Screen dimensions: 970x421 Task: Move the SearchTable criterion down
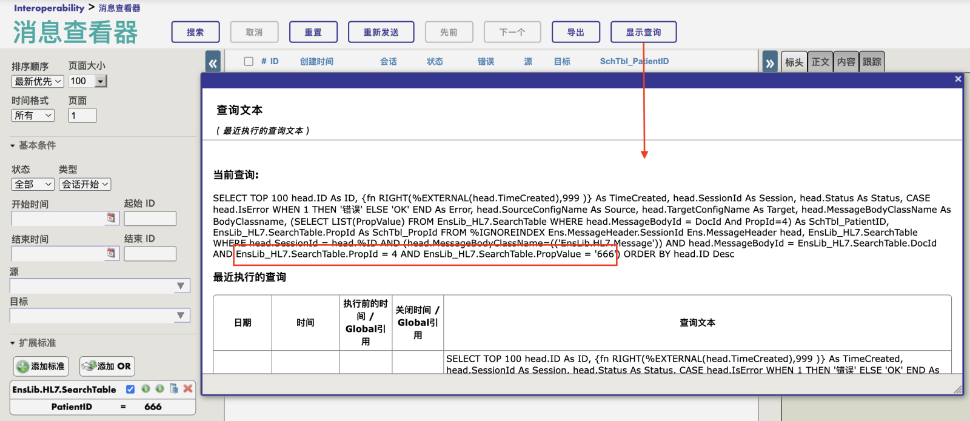[x=159, y=389]
